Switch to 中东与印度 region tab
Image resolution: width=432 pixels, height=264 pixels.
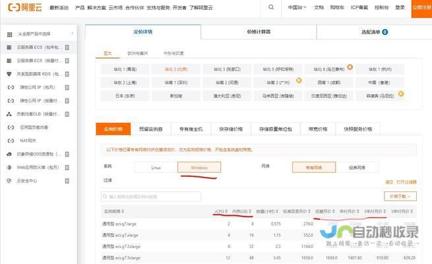tap(173, 53)
